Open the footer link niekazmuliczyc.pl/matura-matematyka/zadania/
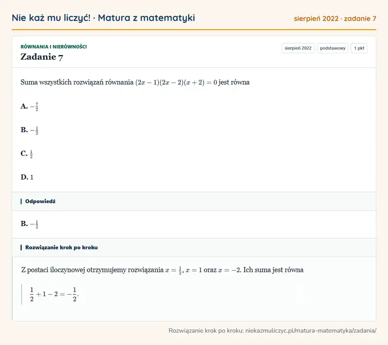Viewport: 388px width, 345px height. 311,330
